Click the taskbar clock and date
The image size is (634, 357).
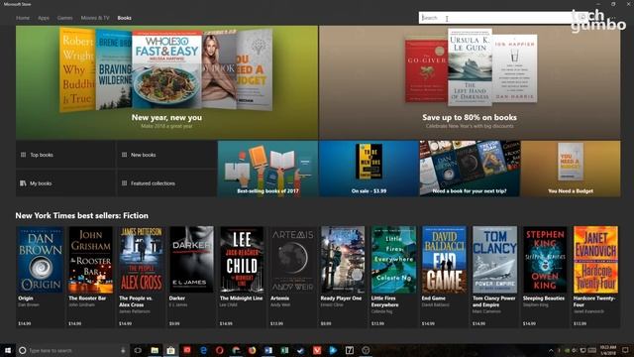click(x=608, y=350)
